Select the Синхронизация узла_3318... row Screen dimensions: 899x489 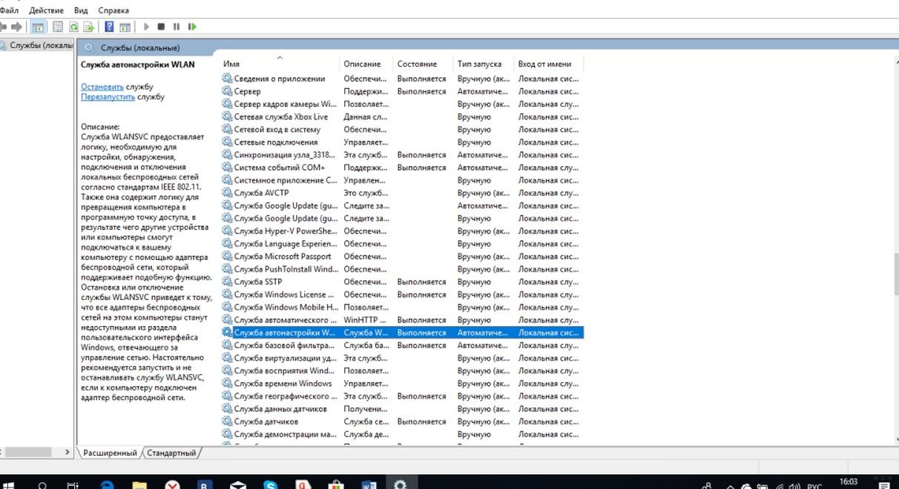(402, 155)
